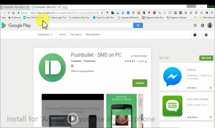Click the IQ extension icon
The width and height of the screenshot is (215, 128).
pyautogui.click(x=212, y=13)
